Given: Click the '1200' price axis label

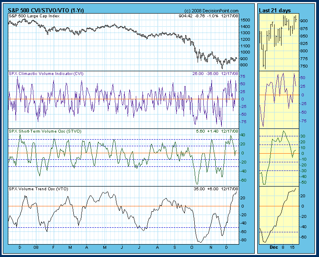Looking at the screenshot, I should 245,39.
